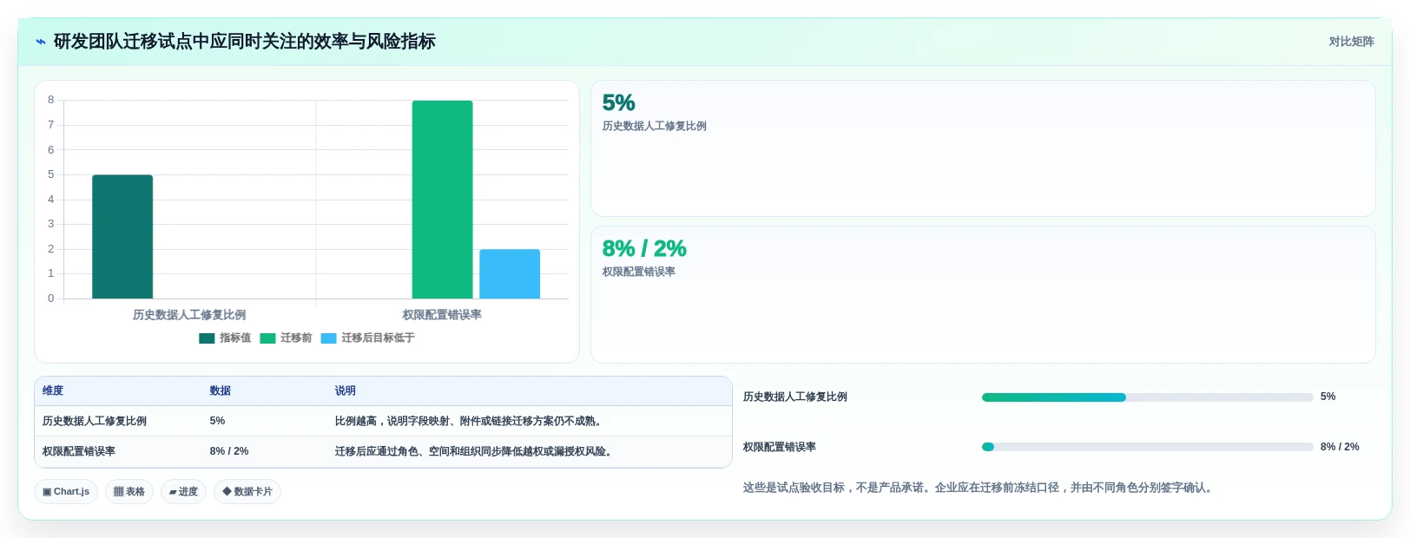Click the y-axis tick label 8

(x=51, y=100)
